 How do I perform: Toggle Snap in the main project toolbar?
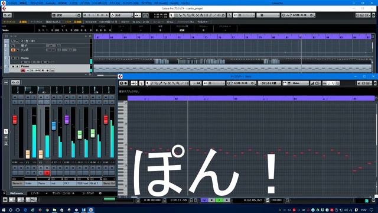235,15
